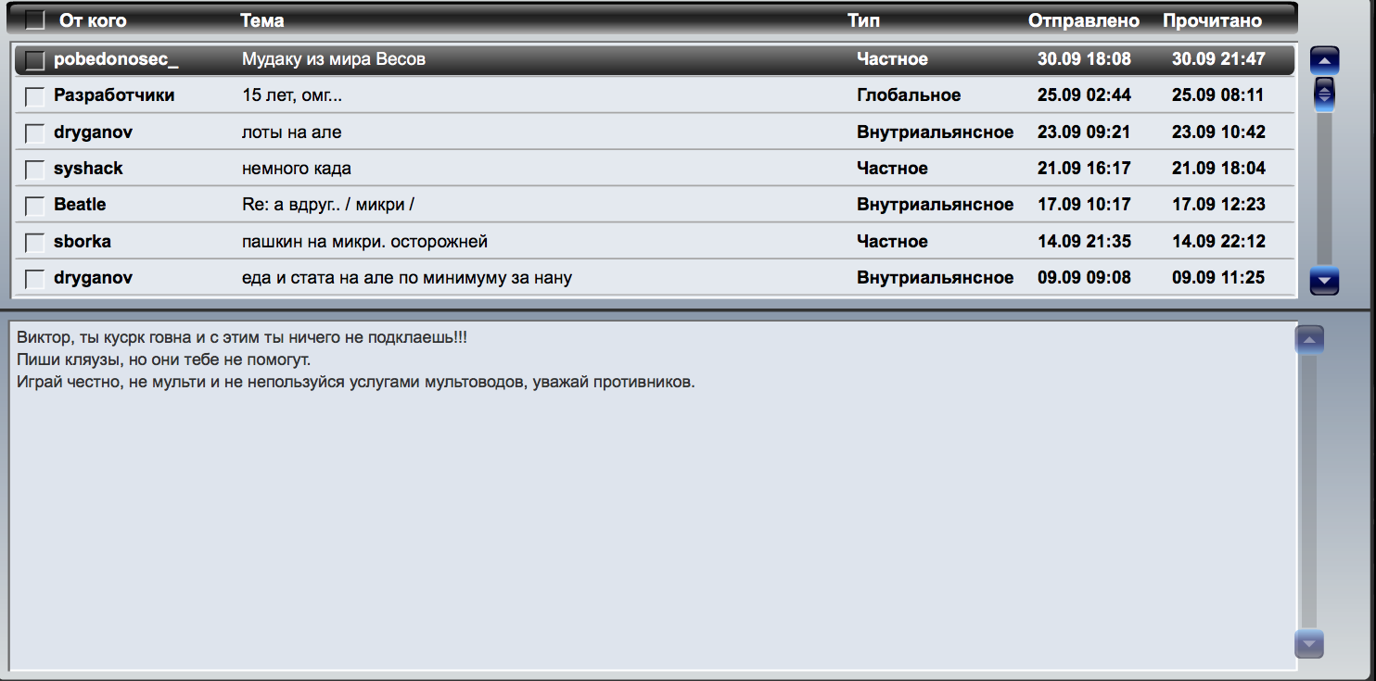The image size is (1376, 681).
Task: Tick checkbox for Разработчики message
Action: tap(35, 96)
